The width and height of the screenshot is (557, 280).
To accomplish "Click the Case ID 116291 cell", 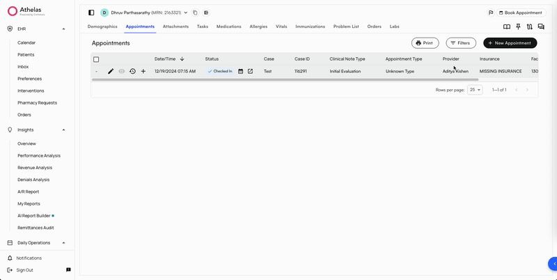I will pyautogui.click(x=301, y=72).
